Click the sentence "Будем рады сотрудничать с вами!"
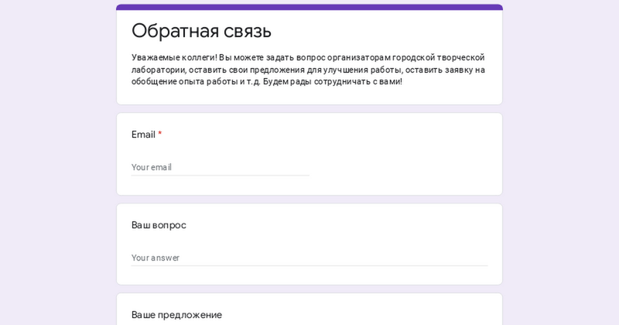The image size is (619, 325). coord(332,81)
